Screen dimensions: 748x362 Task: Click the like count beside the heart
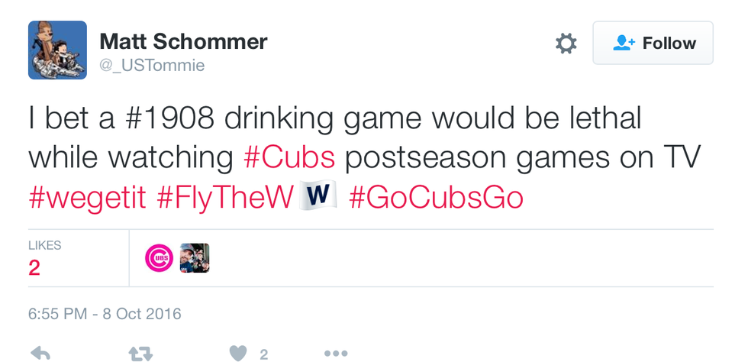point(263,354)
